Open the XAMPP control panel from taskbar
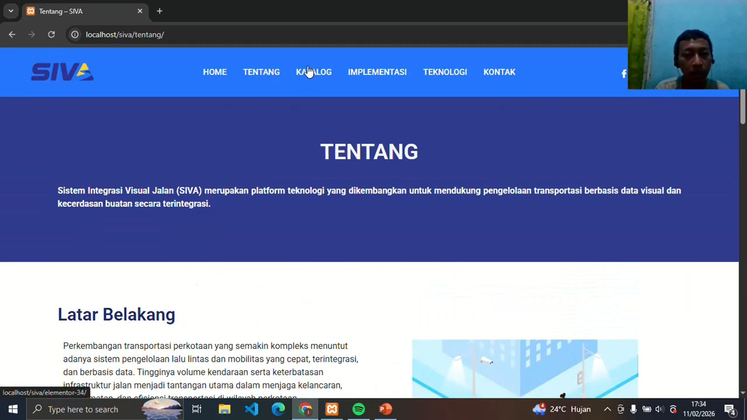The height and width of the screenshot is (420, 747). click(x=332, y=409)
